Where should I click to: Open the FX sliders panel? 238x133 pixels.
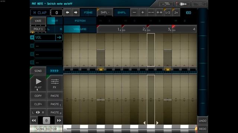[55, 83]
